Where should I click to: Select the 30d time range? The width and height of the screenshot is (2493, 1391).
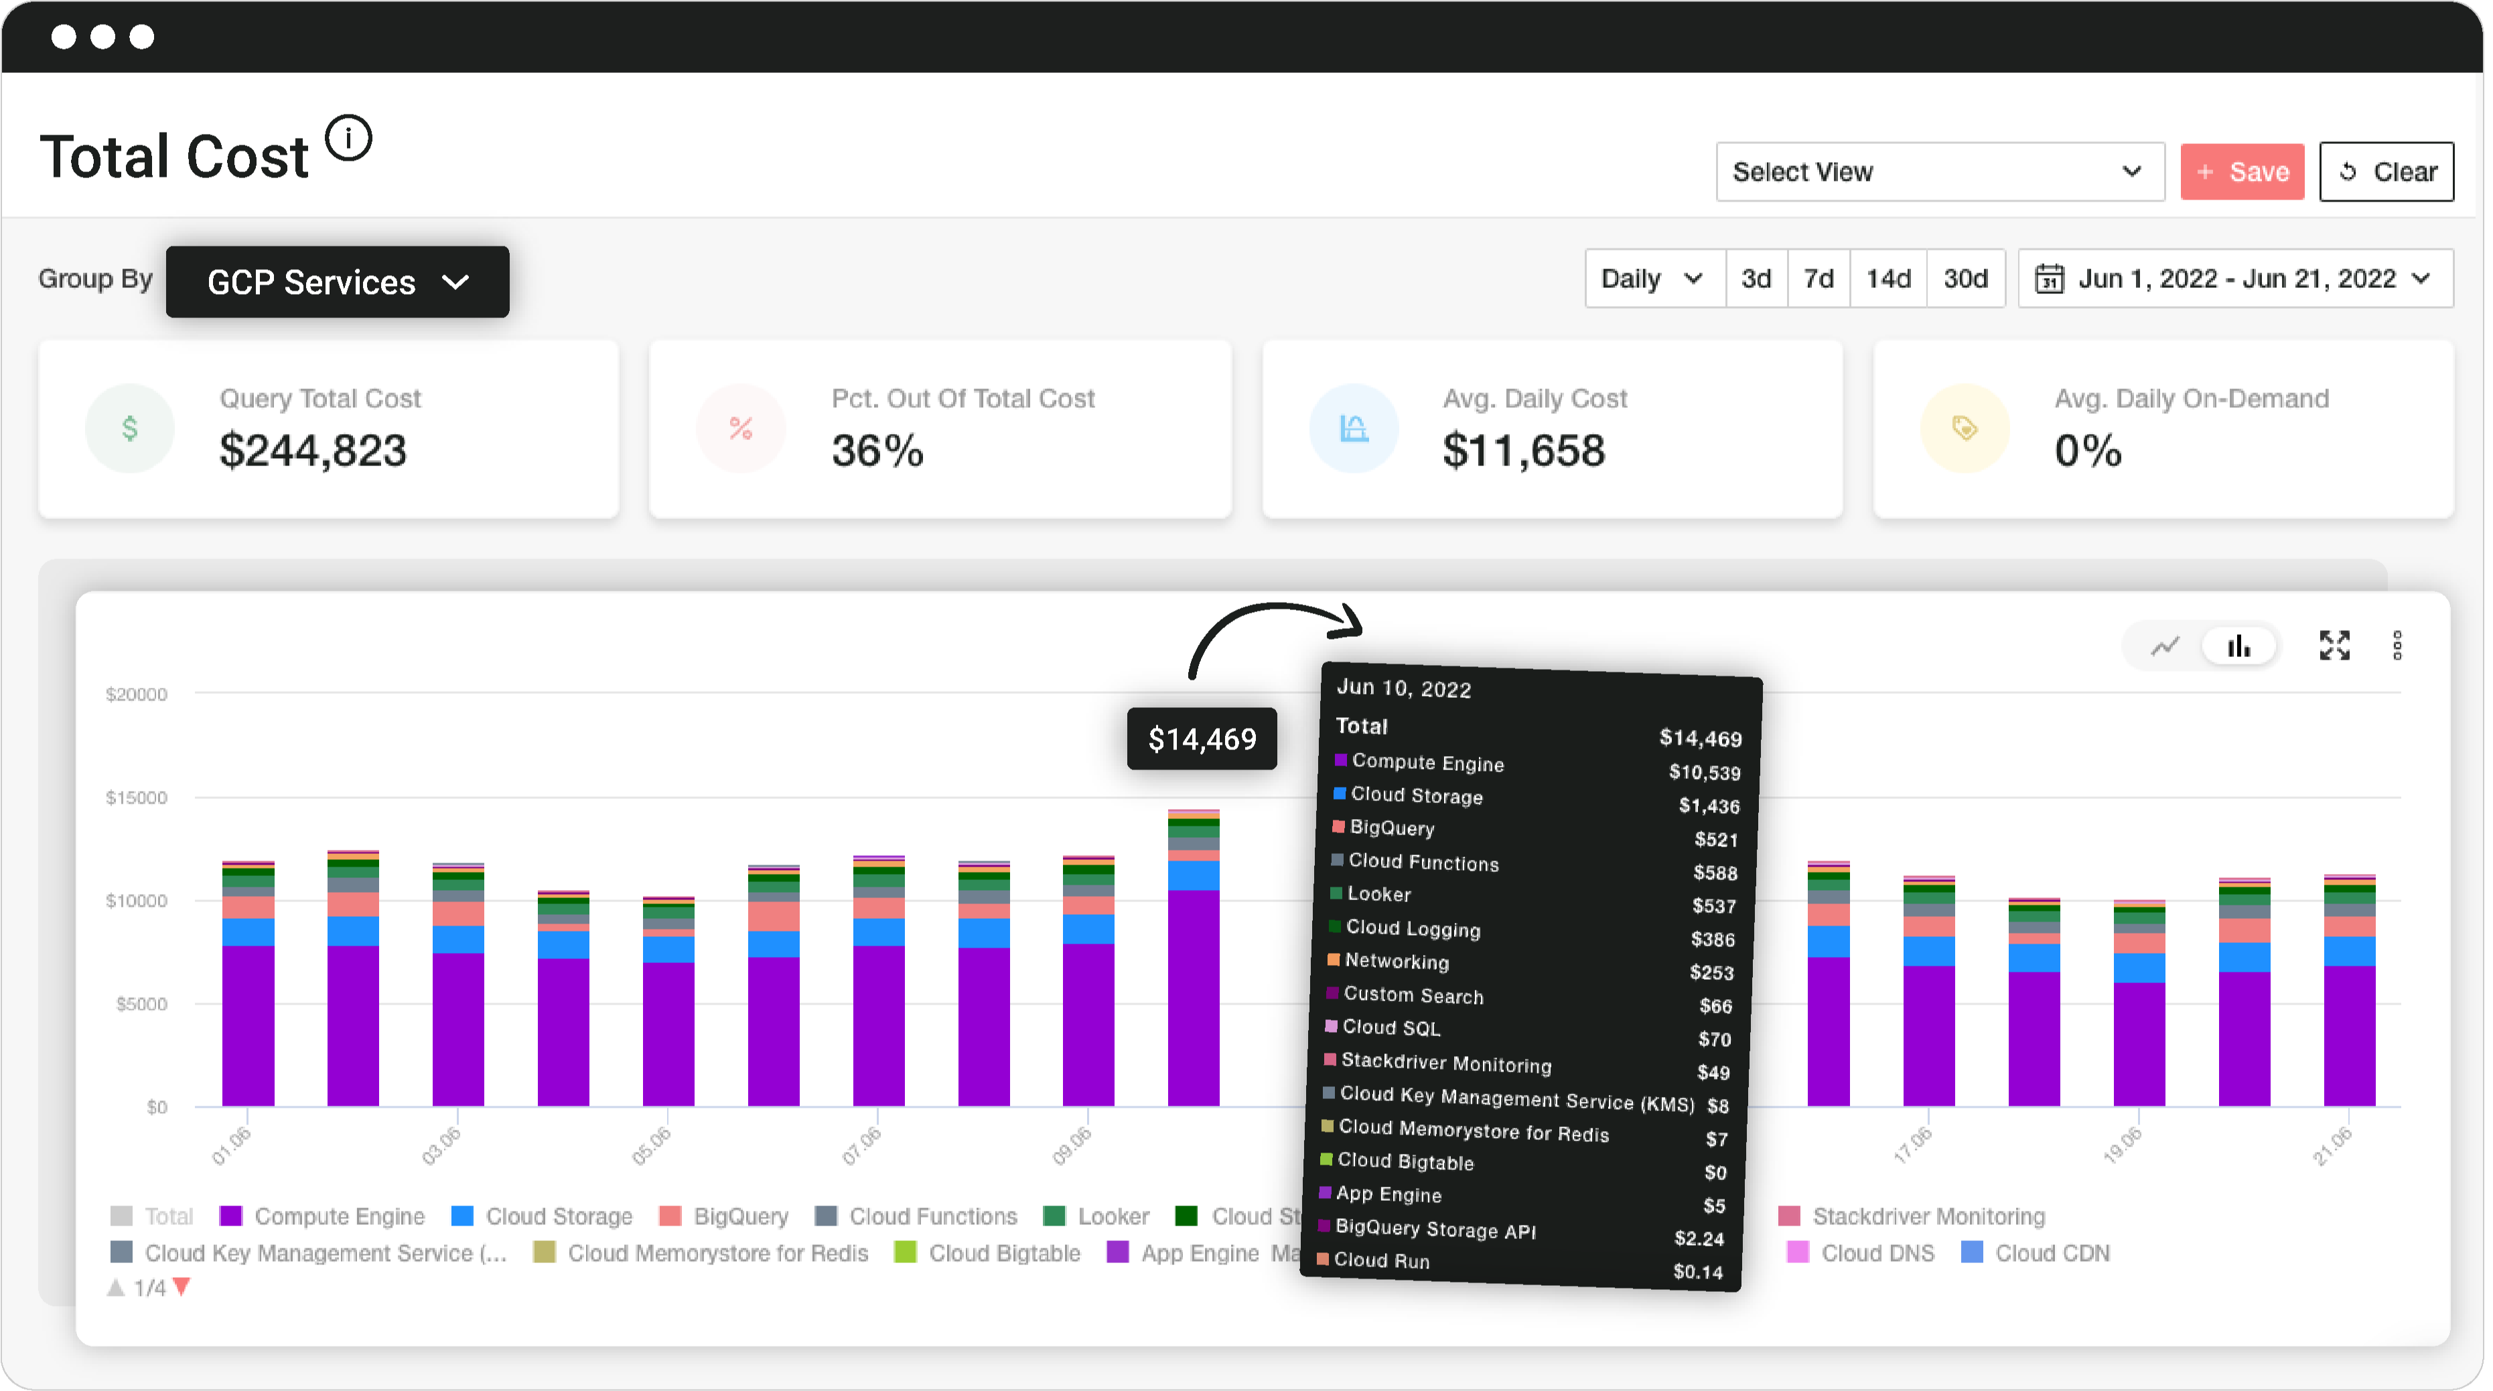click(1966, 279)
